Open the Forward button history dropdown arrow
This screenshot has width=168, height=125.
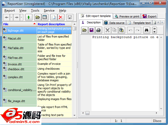[21, 17]
